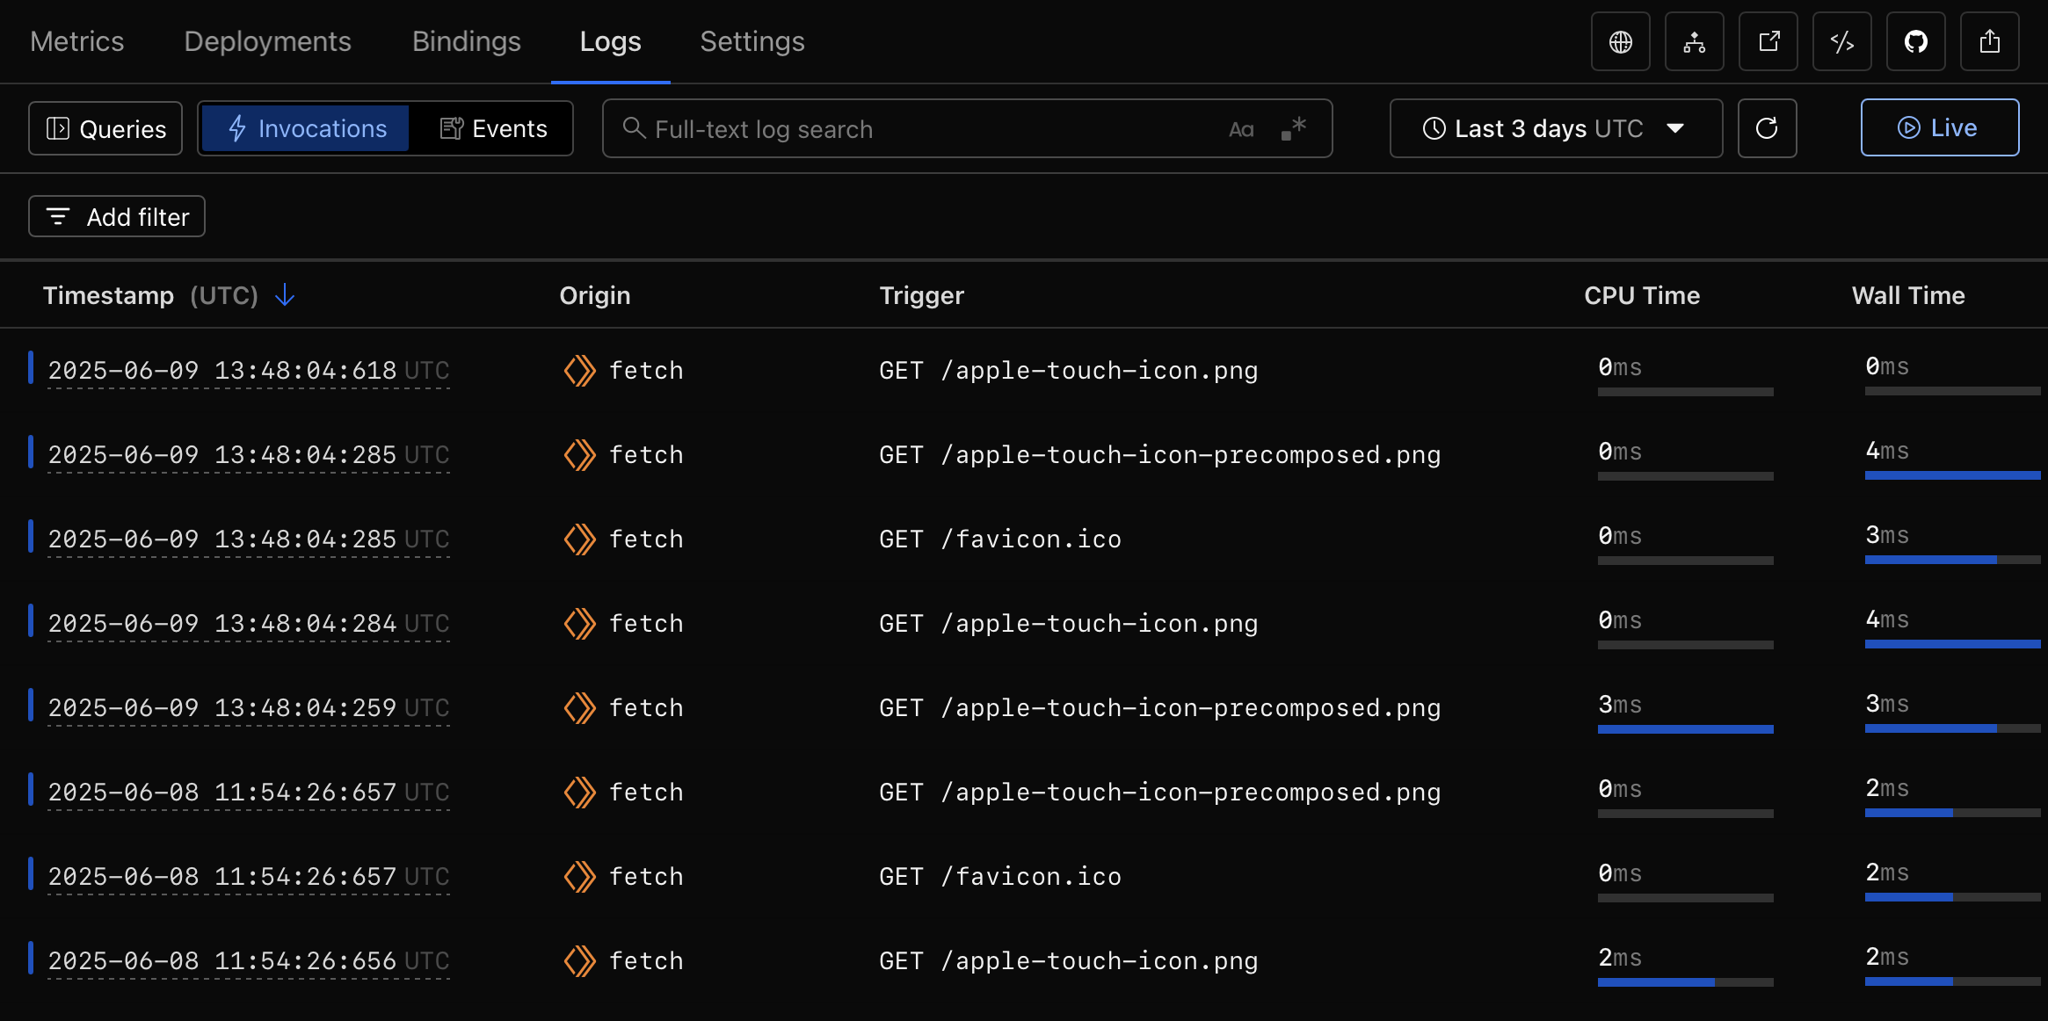Open the Deployments tab
Screen dimensions: 2048x1021
tap(267, 41)
